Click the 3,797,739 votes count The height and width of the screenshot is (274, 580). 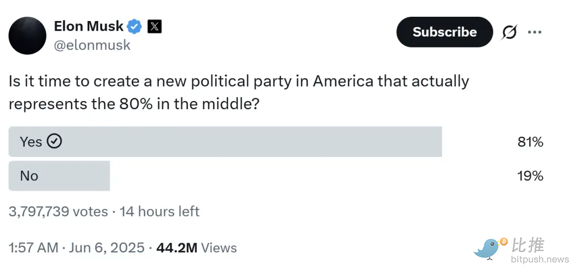[58, 211]
